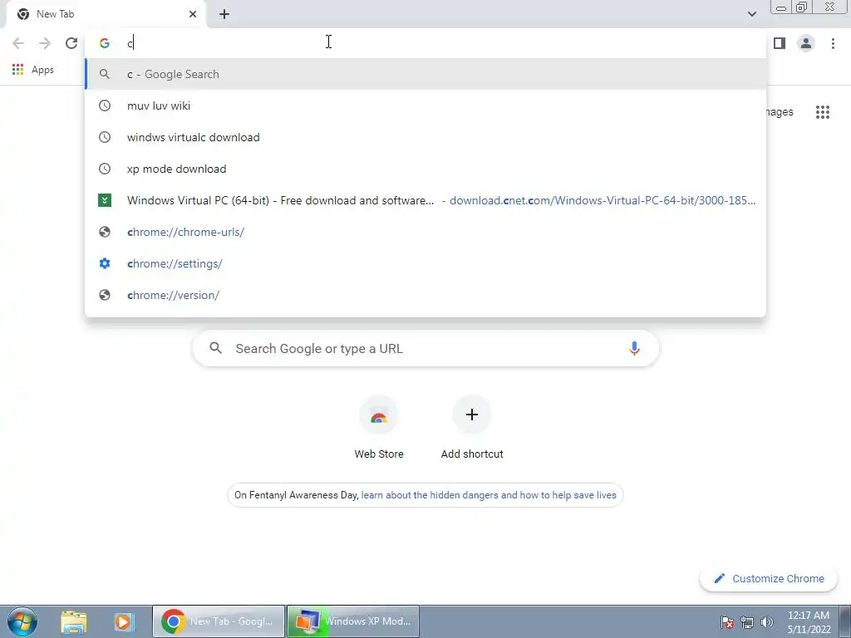Click the network tray icon

click(x=747, y=622)
